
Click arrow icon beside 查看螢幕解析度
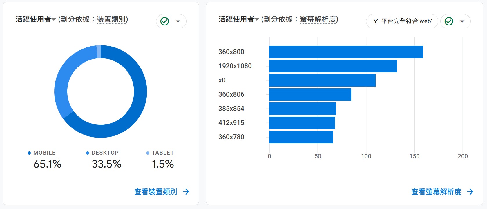[470, 192]
